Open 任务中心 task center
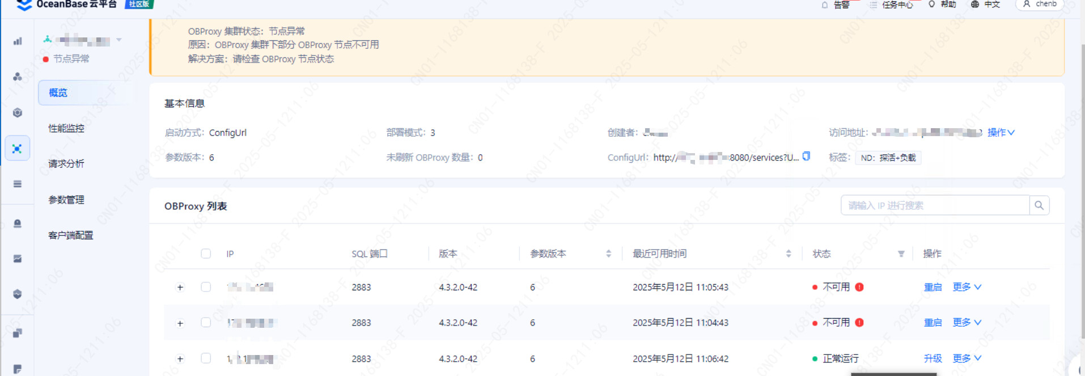The width and height of the screenshot is (1085, 376). 891,5
